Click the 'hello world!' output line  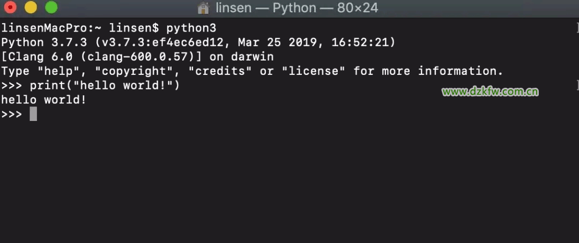(x=43, y=100)
